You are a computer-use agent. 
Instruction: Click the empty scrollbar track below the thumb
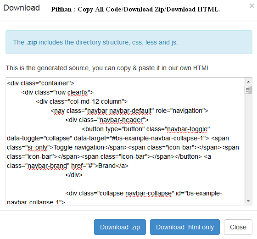[x=248, y=146]
